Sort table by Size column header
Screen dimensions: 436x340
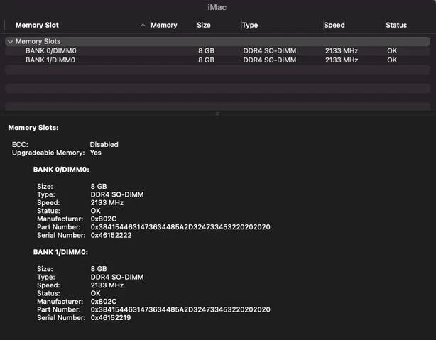(204, 25)
